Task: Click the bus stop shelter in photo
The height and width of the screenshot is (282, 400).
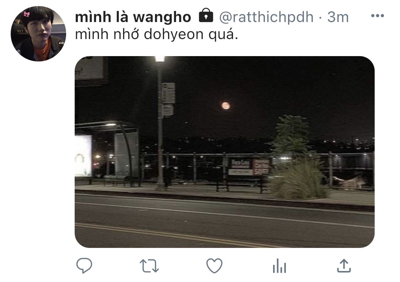Action: (x=107, y=154)
